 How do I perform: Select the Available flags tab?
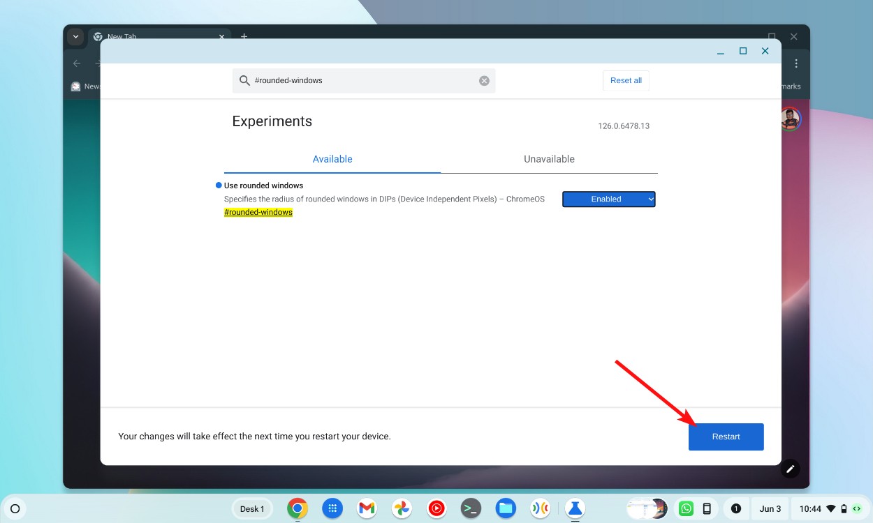[332, 159]
